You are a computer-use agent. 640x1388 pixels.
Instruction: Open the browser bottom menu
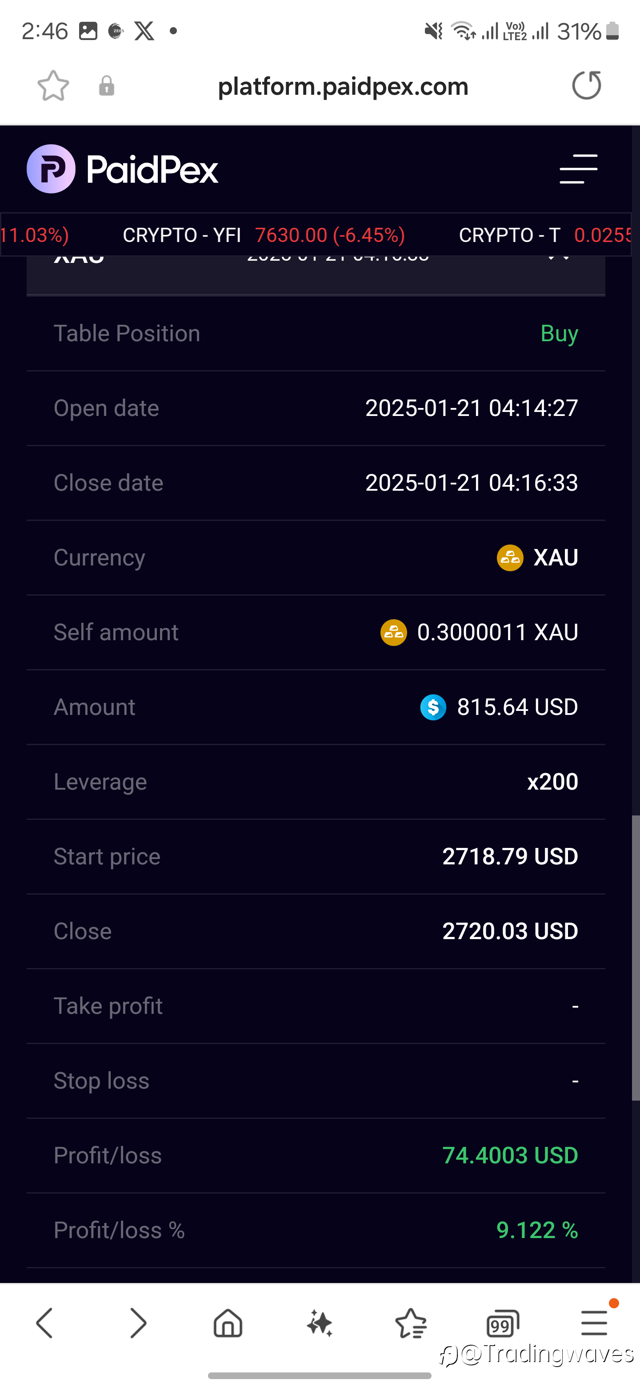click(x=594, y=1323)
